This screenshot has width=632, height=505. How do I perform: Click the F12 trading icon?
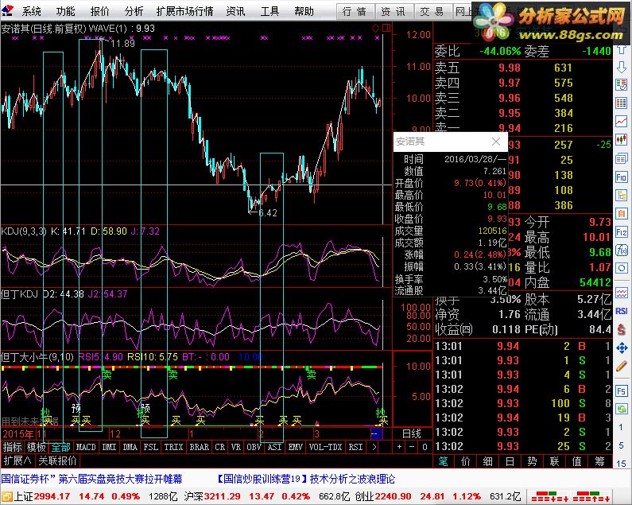point(621,232)
